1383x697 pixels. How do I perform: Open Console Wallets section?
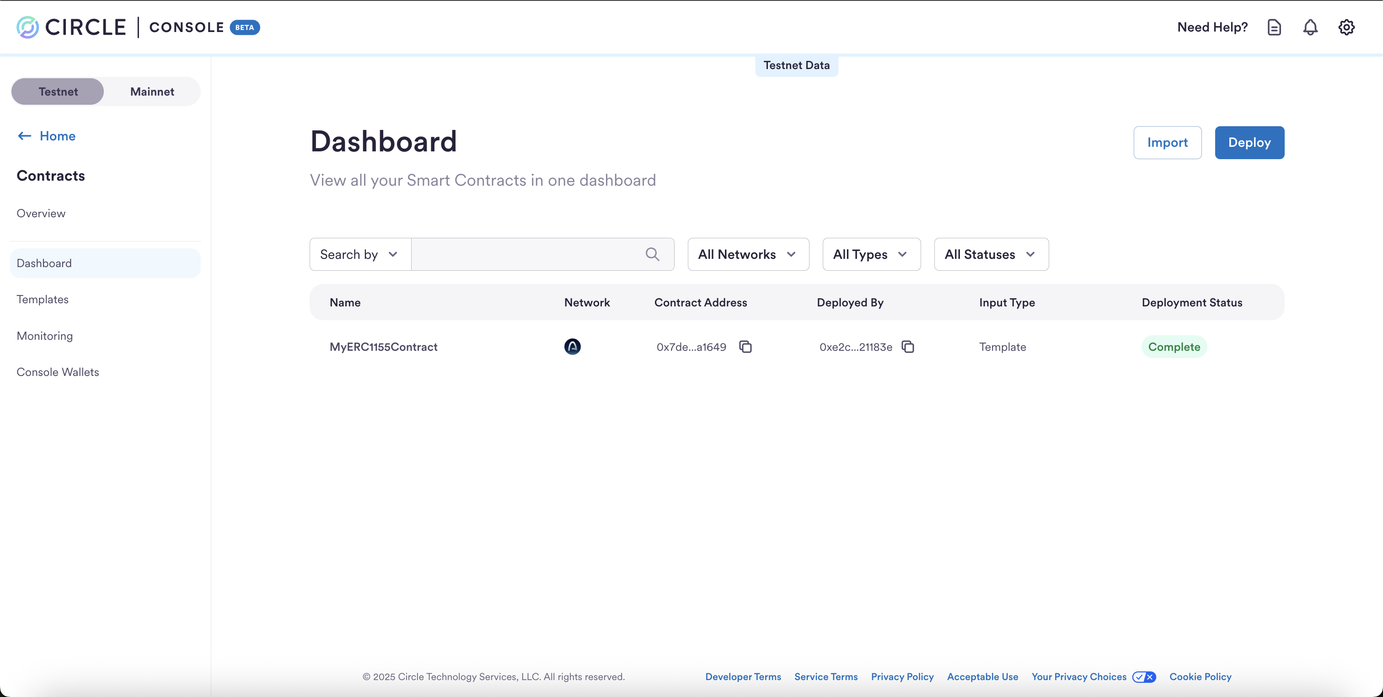tap(58, 371)
